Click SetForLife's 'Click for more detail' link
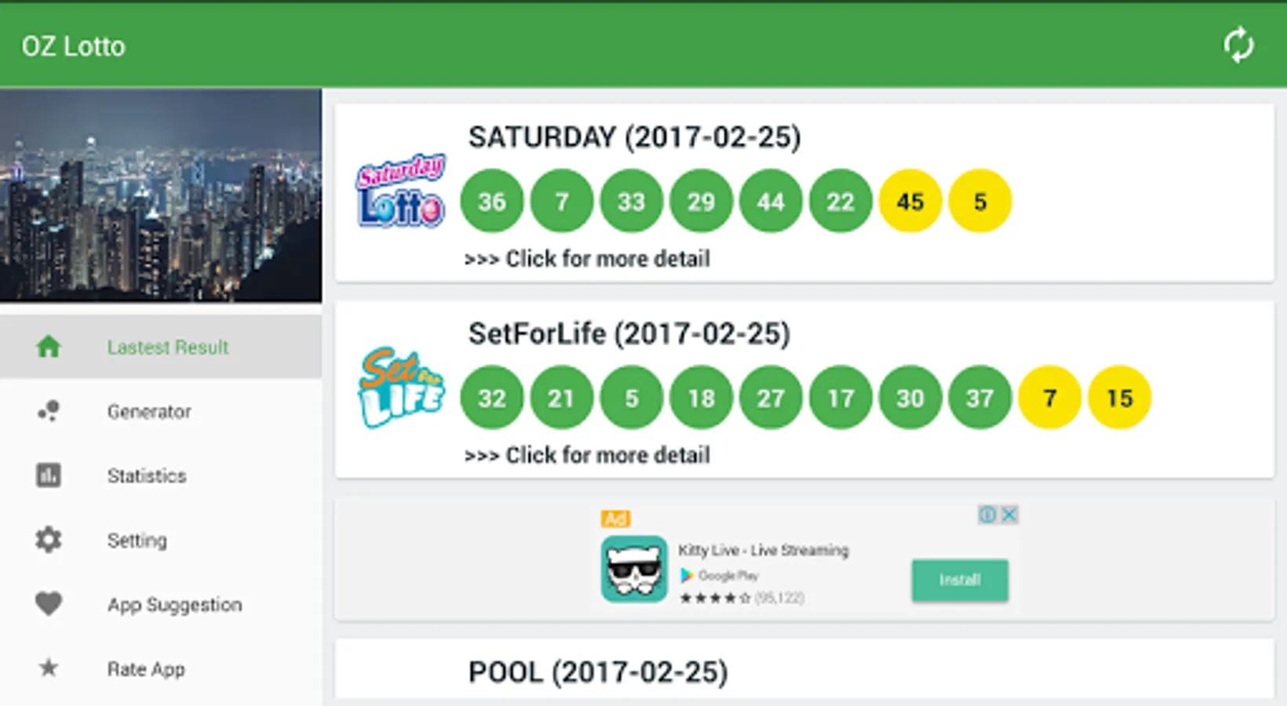Image resolution: width=1287 pixels, height=706 pixels. (587, 455)
